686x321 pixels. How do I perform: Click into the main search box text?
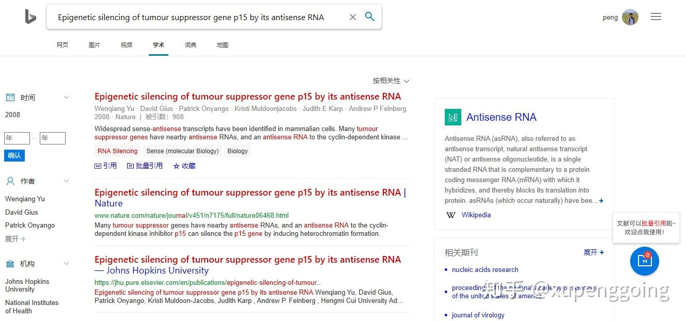191,17
